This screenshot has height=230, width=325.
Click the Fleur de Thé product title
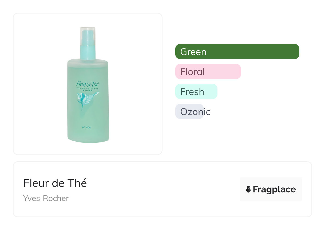pyautogui.click(x=55, y=183)
